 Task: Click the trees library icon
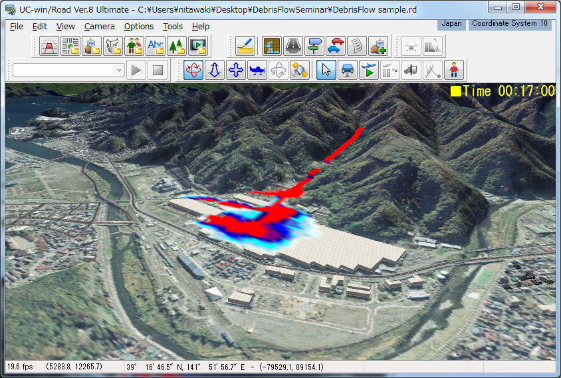click(x=177, y=46)
